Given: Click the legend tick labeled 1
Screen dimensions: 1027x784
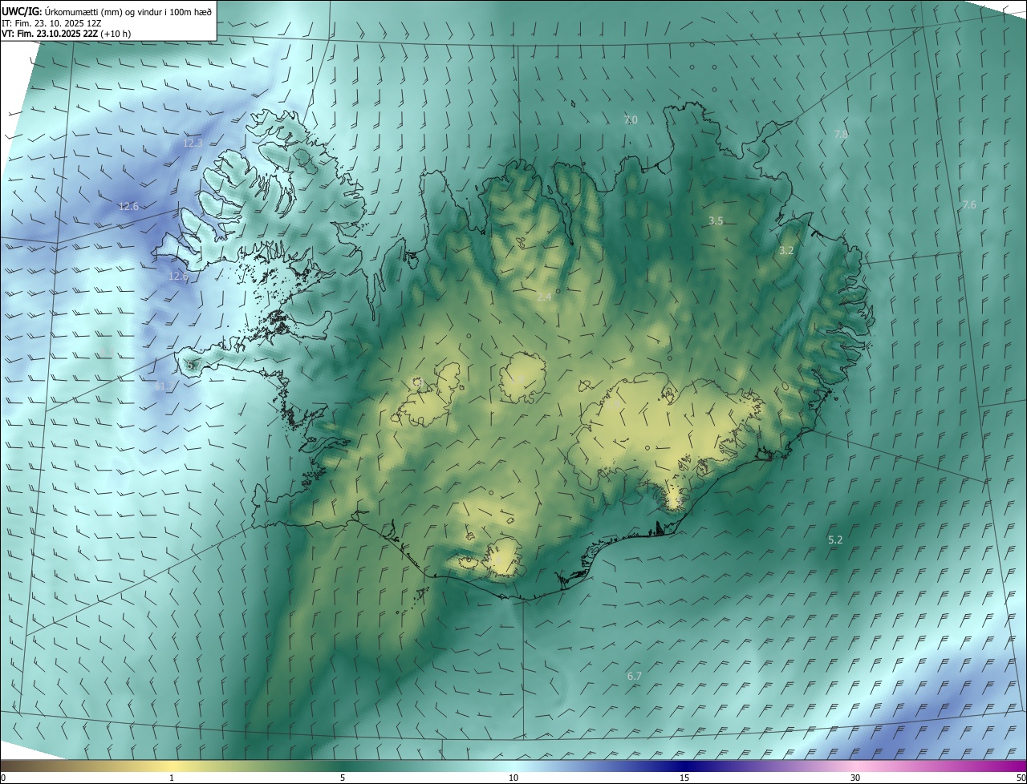Looking at the screenshot, I should [172, 778].
